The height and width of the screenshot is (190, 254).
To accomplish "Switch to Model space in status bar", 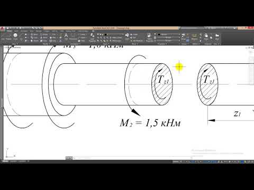I will (x=176, y=161).
